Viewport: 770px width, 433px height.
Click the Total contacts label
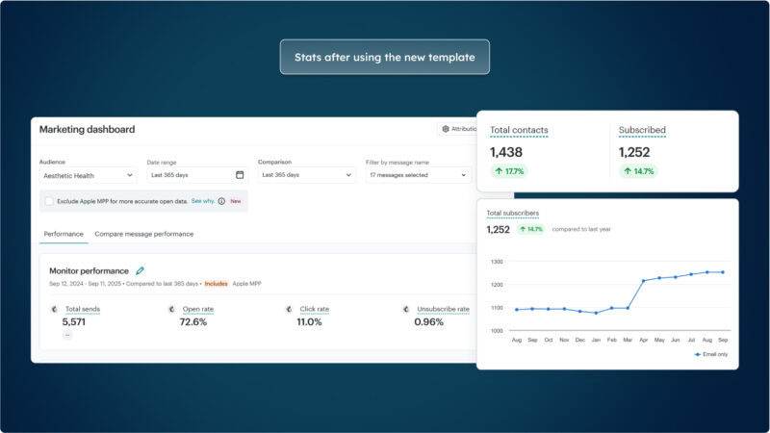(x=518, y=130)
